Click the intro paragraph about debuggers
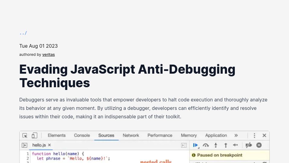 (x=143, y=108)
